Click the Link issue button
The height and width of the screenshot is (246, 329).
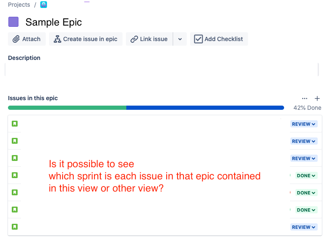149,39
